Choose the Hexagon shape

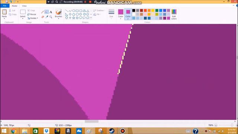tap(77, 14)
